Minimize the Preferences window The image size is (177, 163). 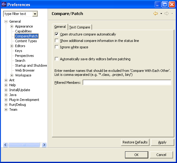(157, 5)
